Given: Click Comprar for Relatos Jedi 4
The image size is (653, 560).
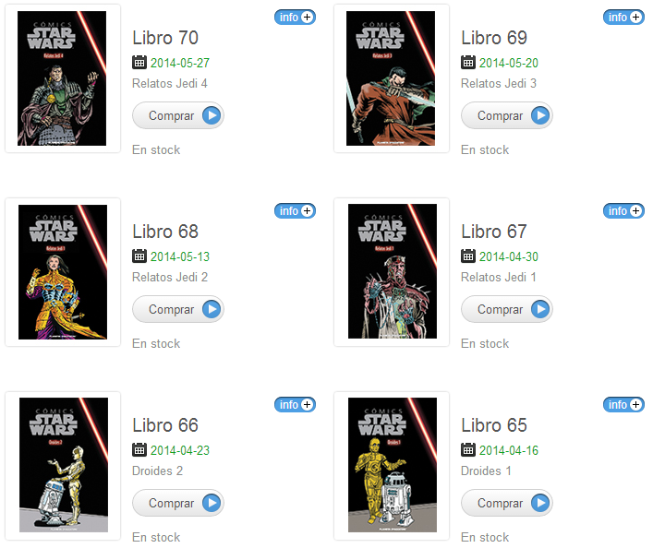Looking at the screenshot, I should tap(178, 115).
